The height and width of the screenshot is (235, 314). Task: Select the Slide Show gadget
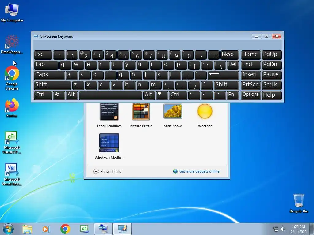(x=173, y=116)
